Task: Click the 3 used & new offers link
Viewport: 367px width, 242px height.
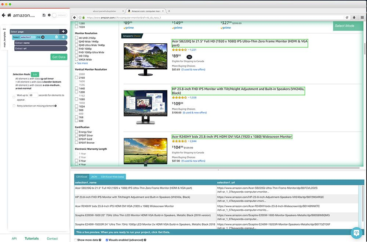Action: tap(193, 69)
